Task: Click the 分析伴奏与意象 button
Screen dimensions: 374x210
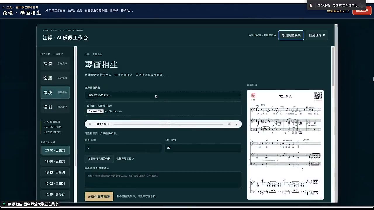Action: (99, 196)
